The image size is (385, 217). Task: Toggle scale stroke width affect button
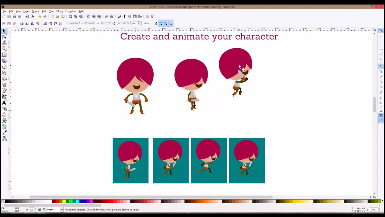[155, 23]
